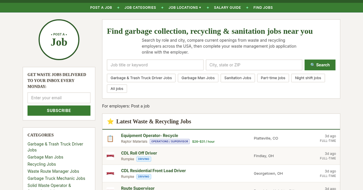Viewport: 363px width, 190px height.
Task: Open the Salary Guide navigation item
Action: 227,8
